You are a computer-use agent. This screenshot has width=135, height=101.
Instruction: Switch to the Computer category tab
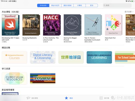pos(80,5)
